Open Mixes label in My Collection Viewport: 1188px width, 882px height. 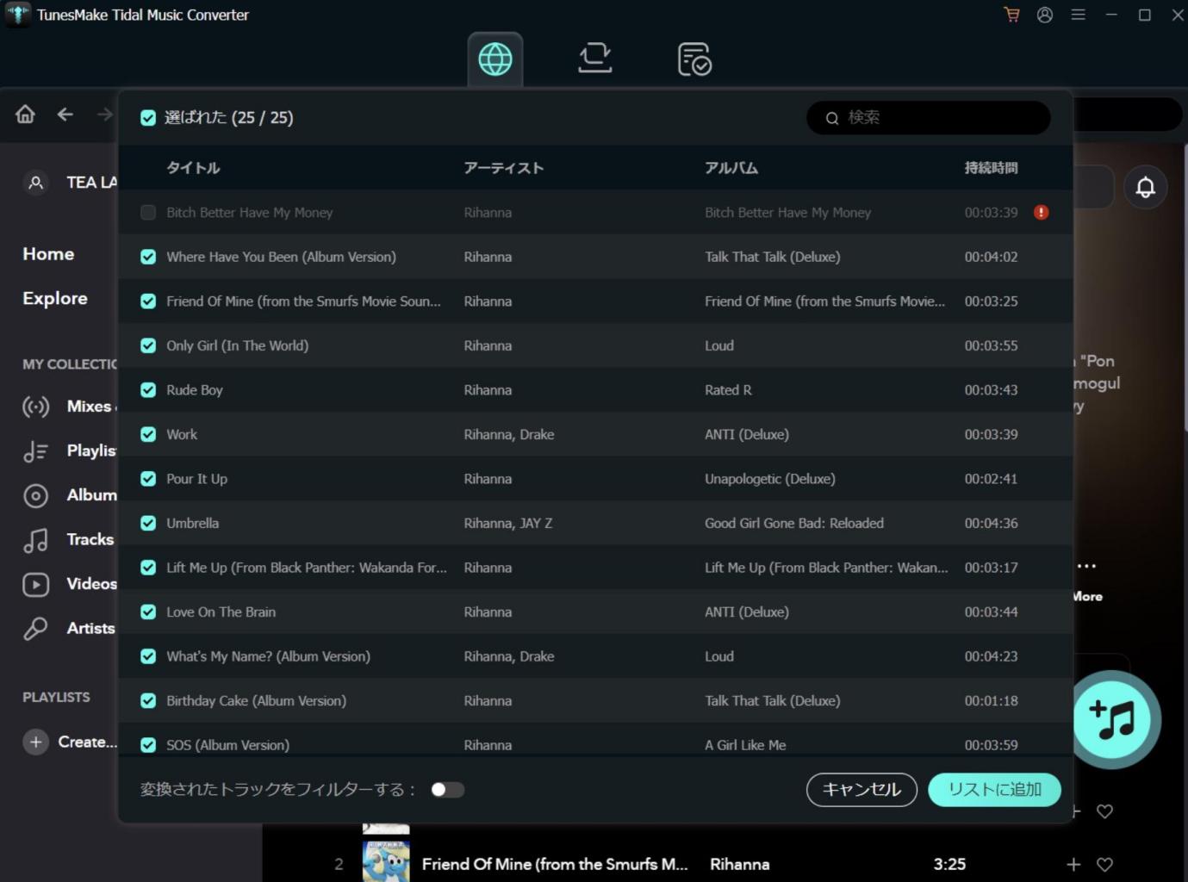click(x=90, y=407)
